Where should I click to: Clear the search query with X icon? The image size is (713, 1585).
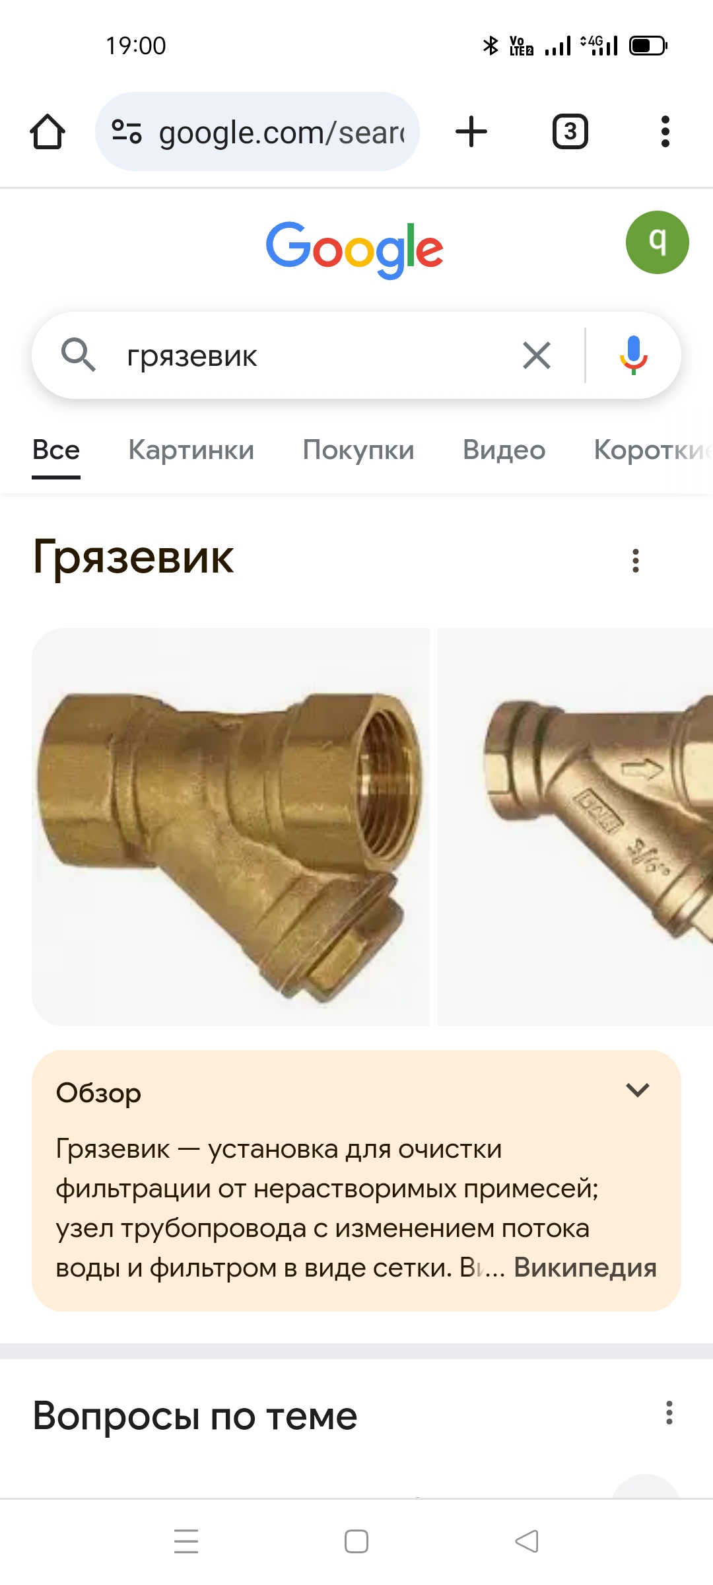[x=537, y=355]
